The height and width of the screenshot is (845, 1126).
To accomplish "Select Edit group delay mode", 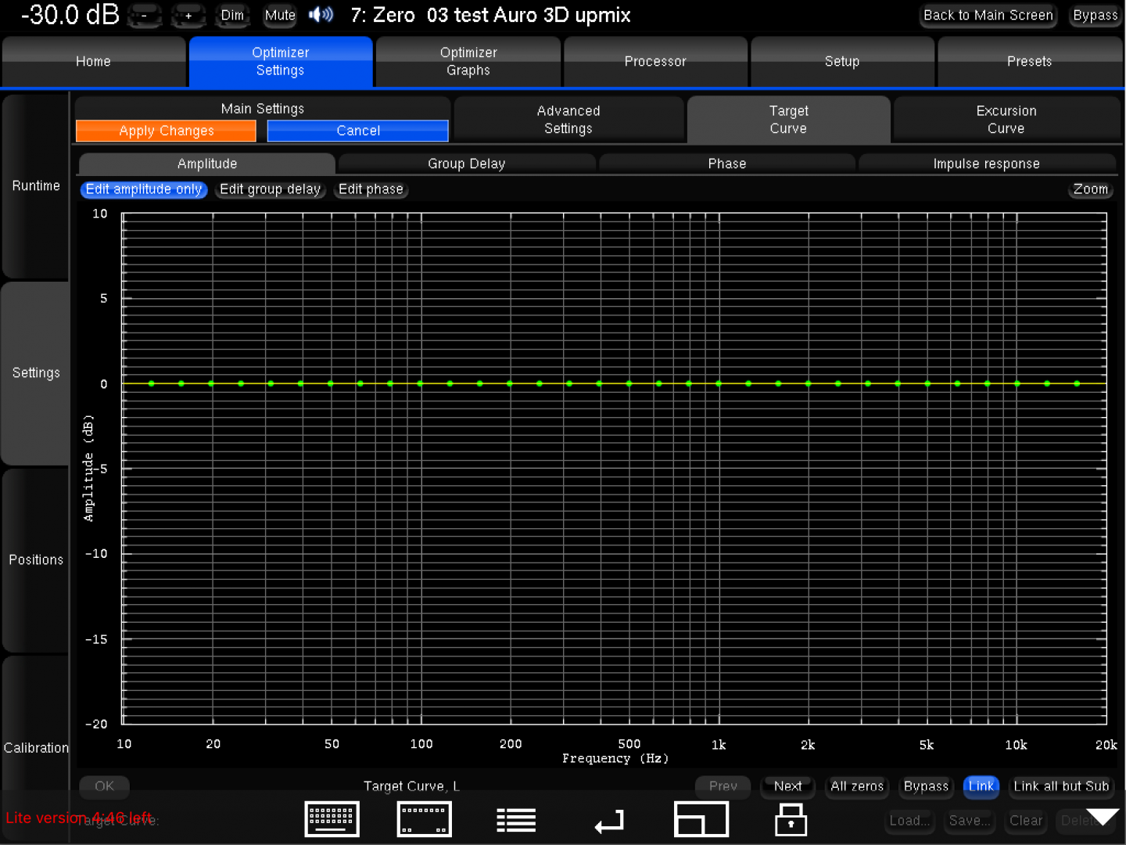I will coord(270,189).
